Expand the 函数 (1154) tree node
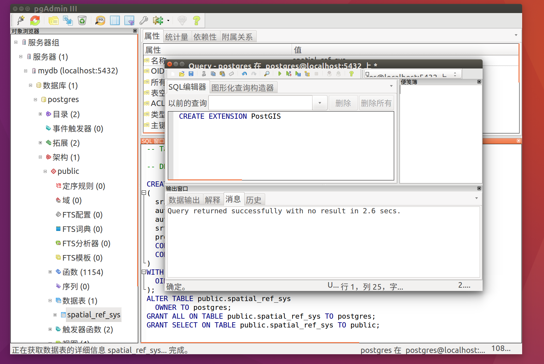The image size is (544, 364). (x=50, y=272)
